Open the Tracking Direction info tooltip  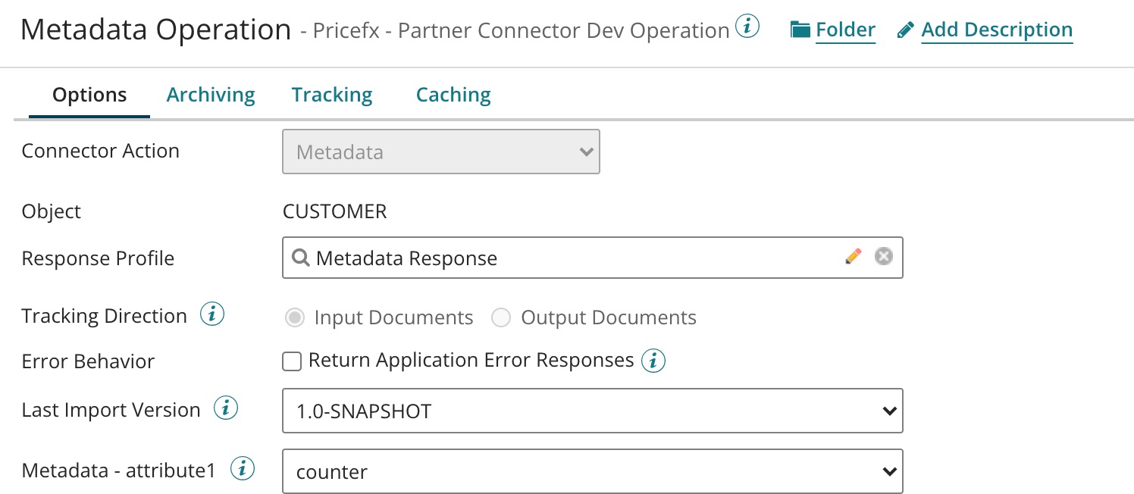point(212,314)
